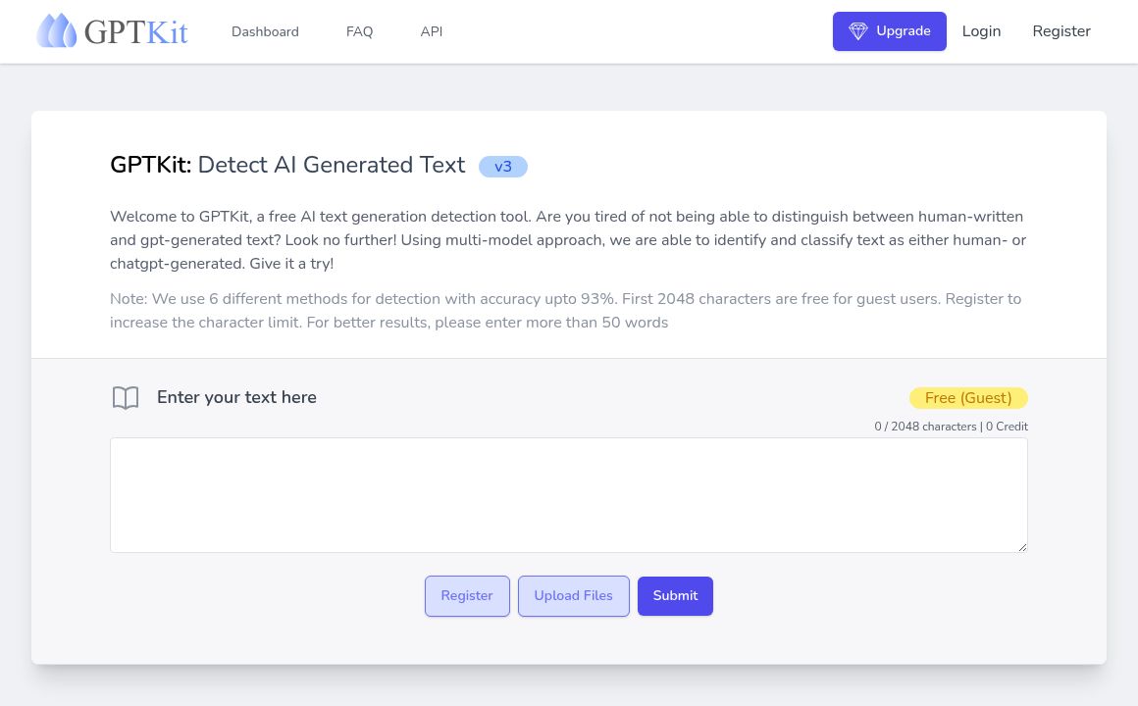Click the character counter showing 0 / 2048
The image size is (1138, 706).
tap(925, 427)
